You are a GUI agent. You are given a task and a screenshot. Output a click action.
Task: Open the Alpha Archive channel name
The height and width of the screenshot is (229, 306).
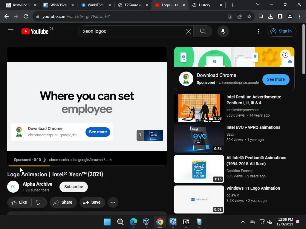click(37, 184)
